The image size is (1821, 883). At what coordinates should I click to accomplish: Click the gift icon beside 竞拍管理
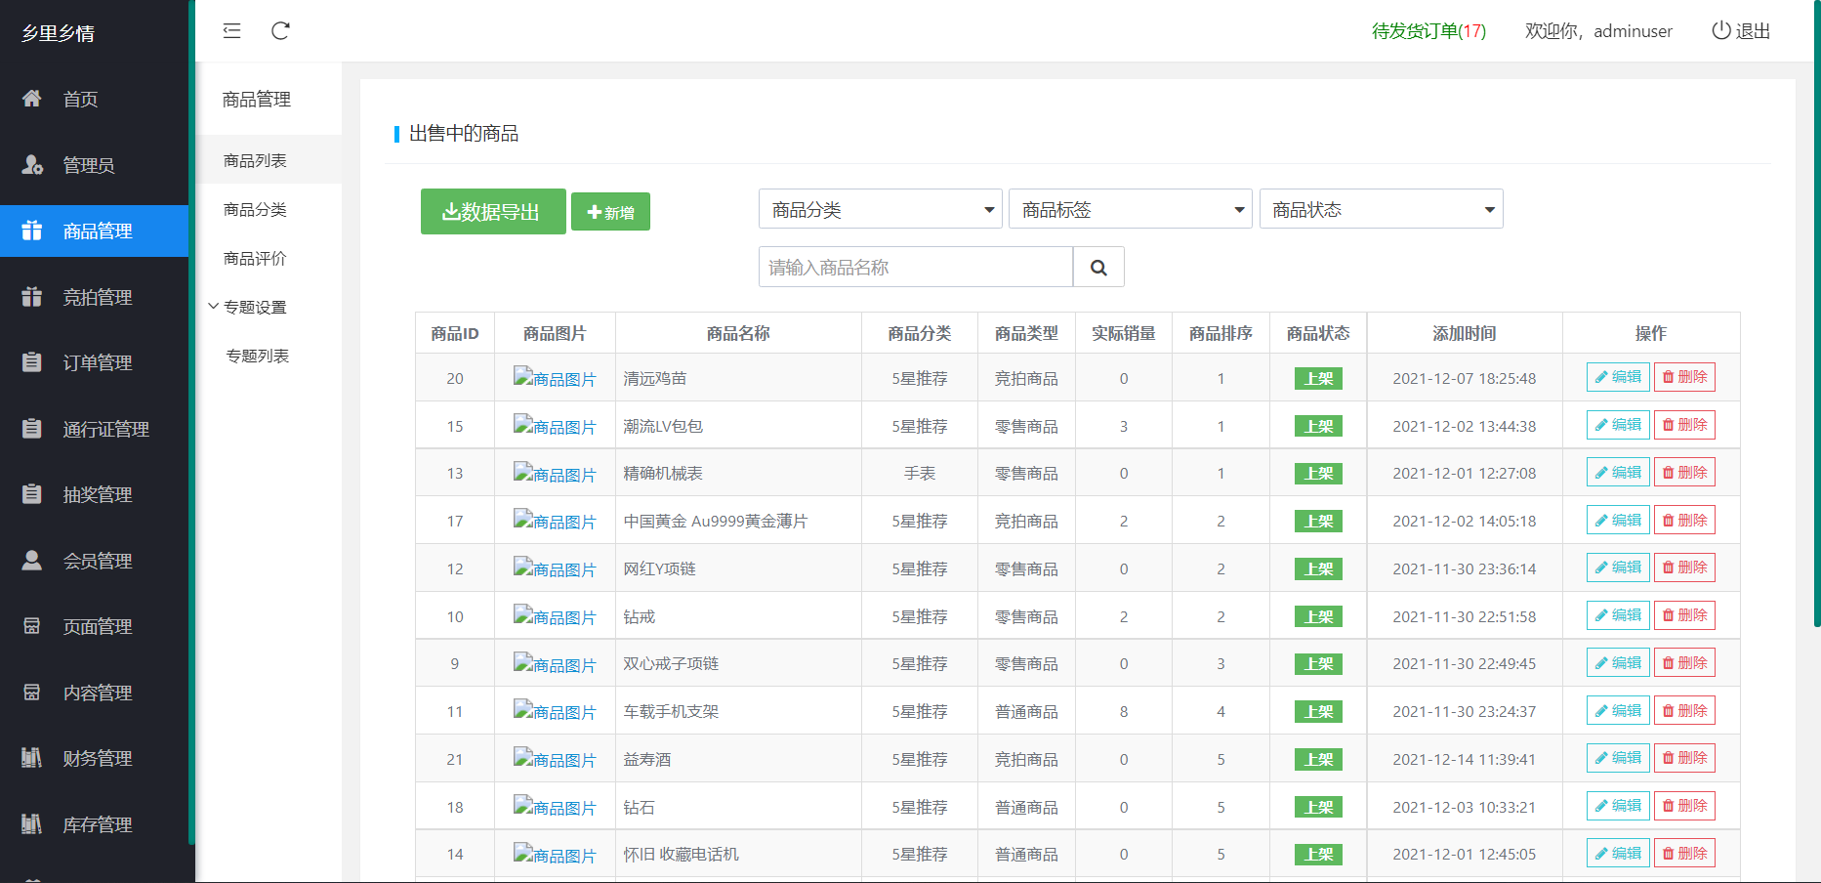pyautogui.click(x=32, y=297)
